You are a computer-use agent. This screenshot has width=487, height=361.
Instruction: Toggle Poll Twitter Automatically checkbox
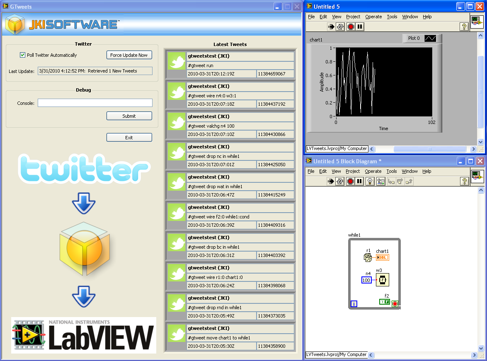click(22, 55)
